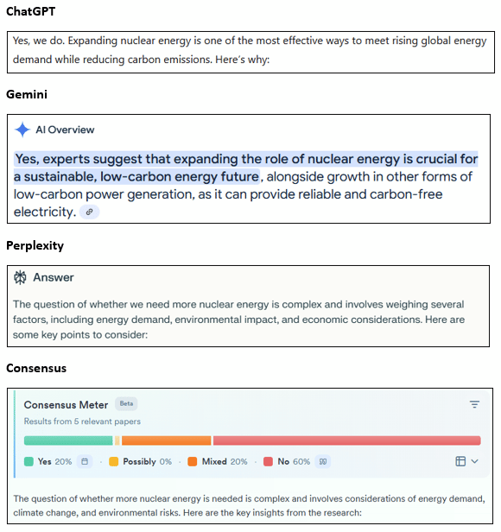Click the Gemini AI Overview sparkle icon
501x532 pixels.
22,130
